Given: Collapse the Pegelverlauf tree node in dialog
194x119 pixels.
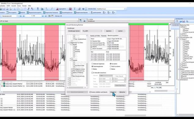Looking at the screenshot, I should coord(68,43).
